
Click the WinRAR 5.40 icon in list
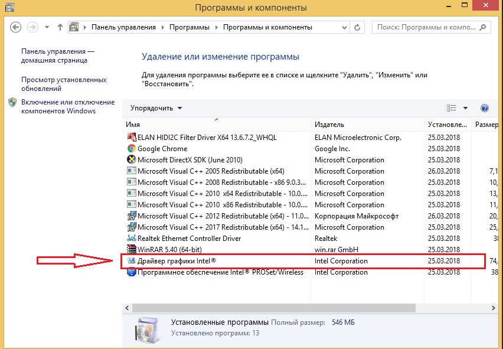pos(132,250)
